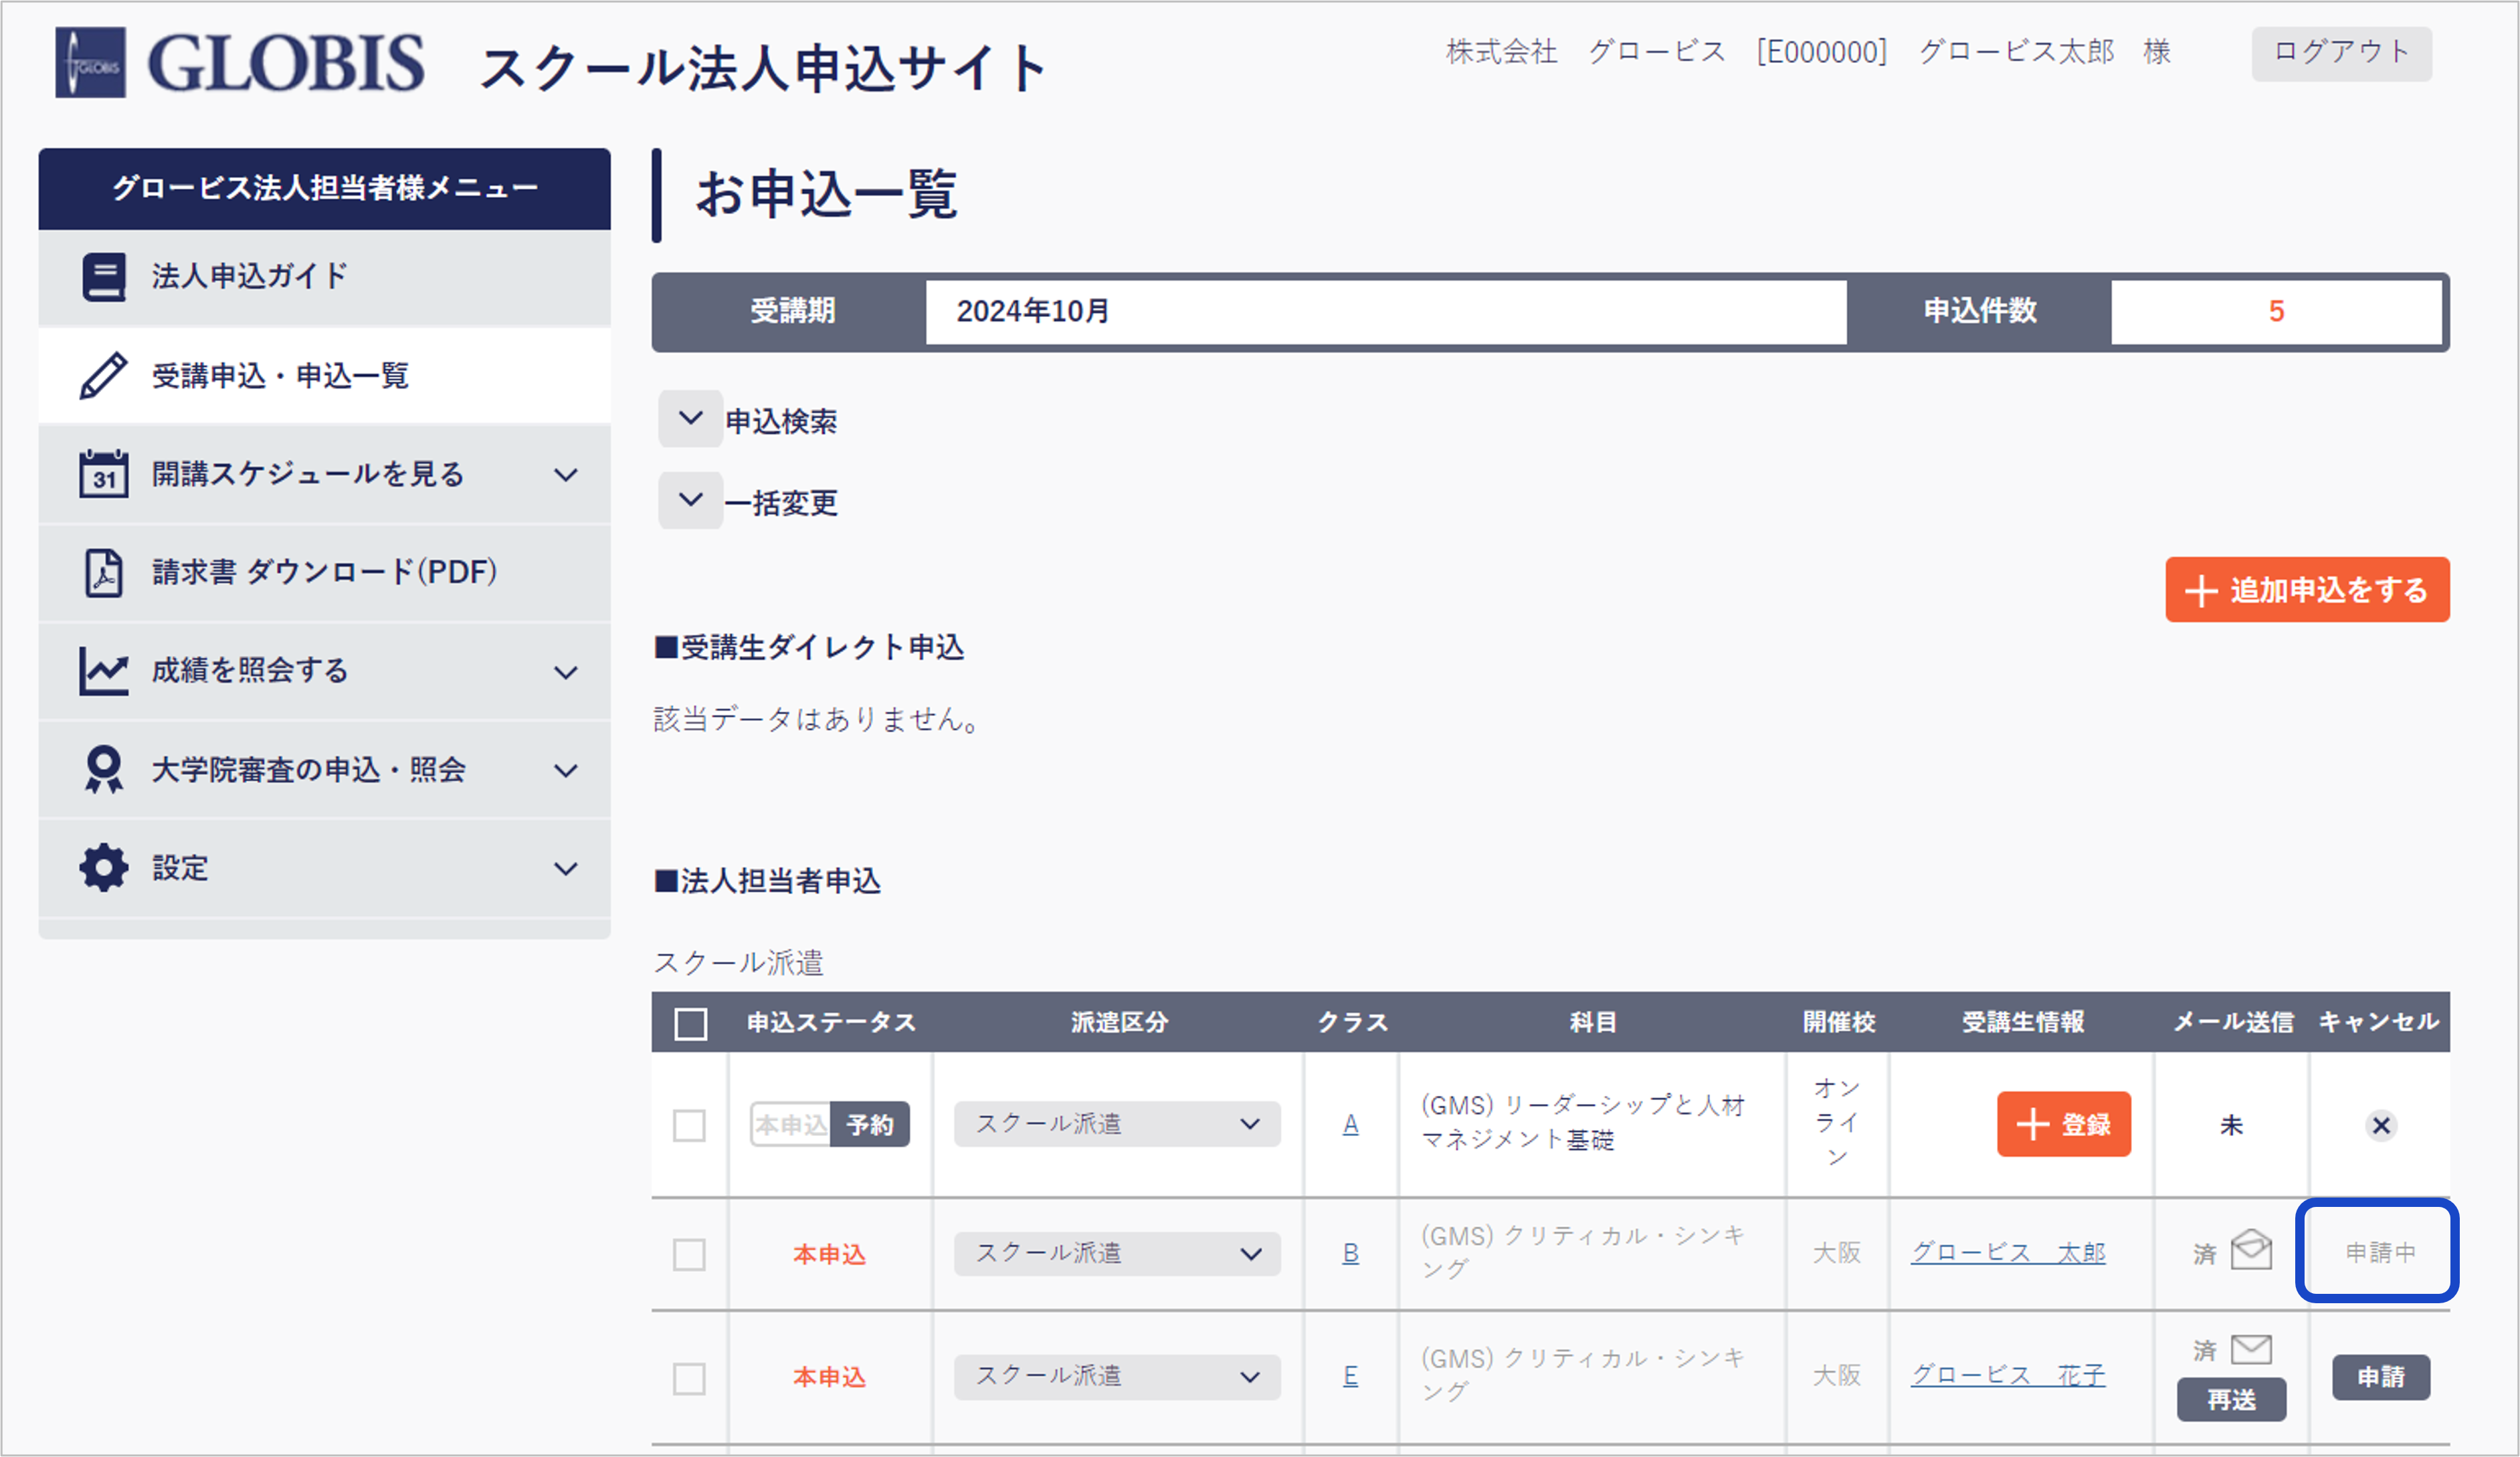The image size is (2520, 1457).
Task: Click the book icon for 法人申込ガイド
Action: coord(104,277)
